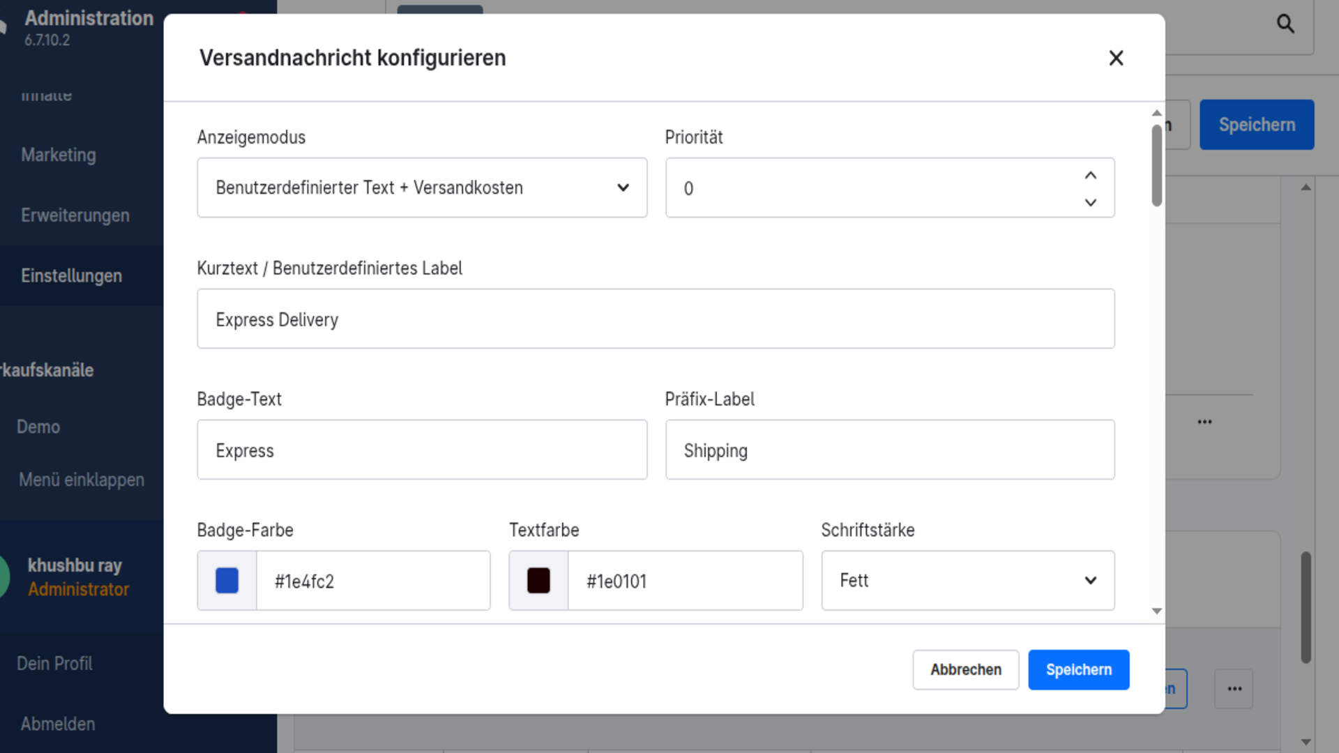Viewport: 1339px width, 753px height.
Task: Open the blue Badge-Farbe color swatch
Action: pos(227,580)
